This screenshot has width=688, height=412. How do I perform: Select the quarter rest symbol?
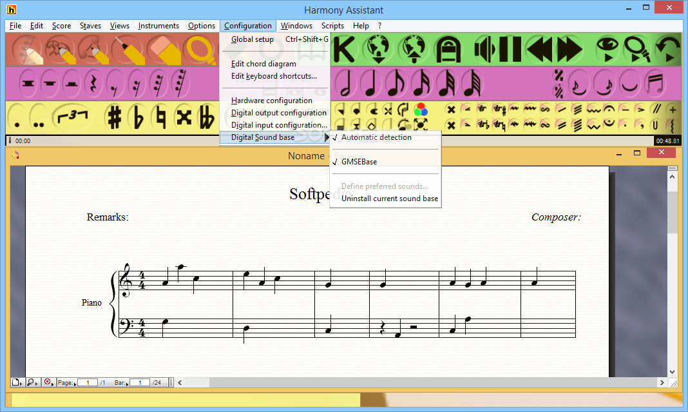[x=93, y=83]
